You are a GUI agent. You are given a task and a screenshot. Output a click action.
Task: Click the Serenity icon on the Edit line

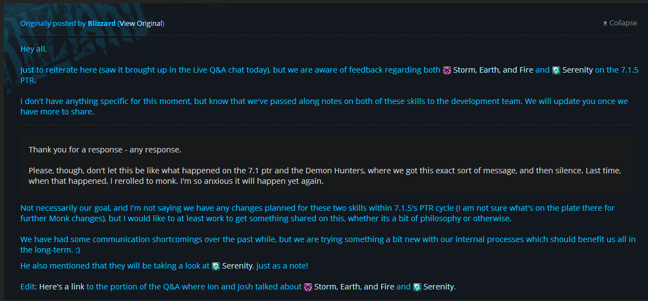pyautogui.click(x=417, y=287)
